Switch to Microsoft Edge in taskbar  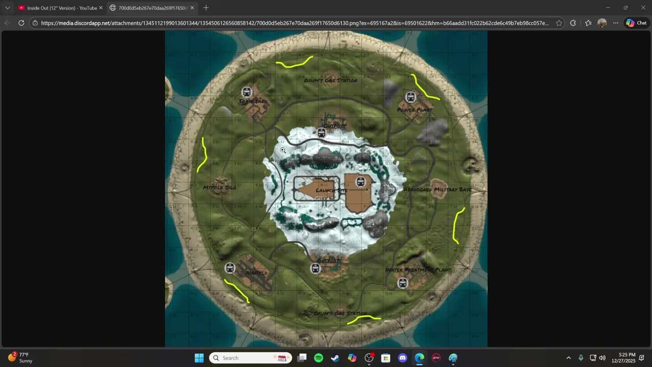tap(419, 358)
